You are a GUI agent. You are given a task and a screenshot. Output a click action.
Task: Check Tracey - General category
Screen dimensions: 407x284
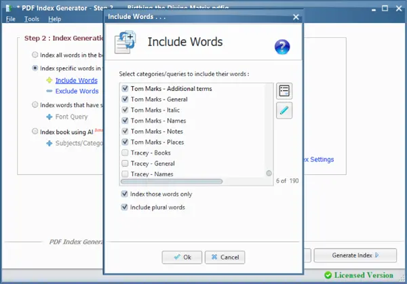coord(125,163)
